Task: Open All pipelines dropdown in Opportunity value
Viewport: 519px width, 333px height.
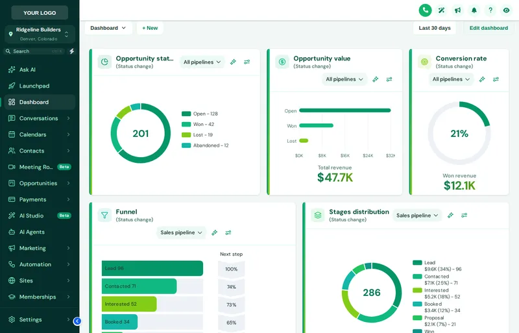Action: 344,79
